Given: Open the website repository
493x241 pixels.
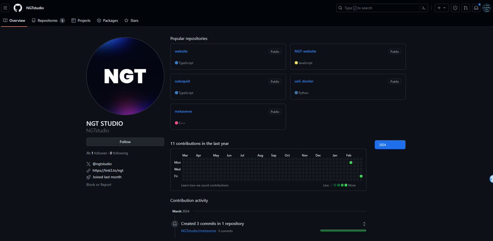Looking at the screenshot, I should (181, 51).
